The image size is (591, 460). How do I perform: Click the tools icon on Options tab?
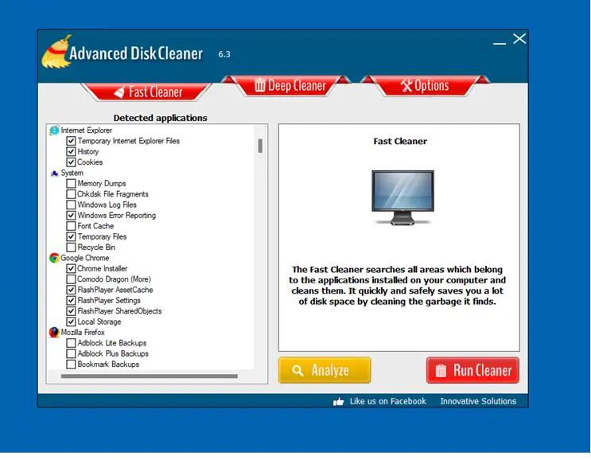[x=406, y=86]
